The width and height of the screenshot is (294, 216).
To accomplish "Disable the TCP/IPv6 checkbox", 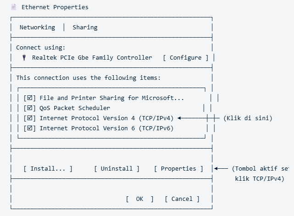I will coord(30,128).
